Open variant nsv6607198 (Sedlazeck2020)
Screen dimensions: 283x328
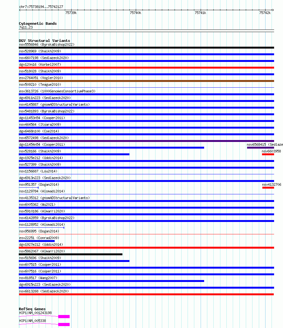coord(44,58)
